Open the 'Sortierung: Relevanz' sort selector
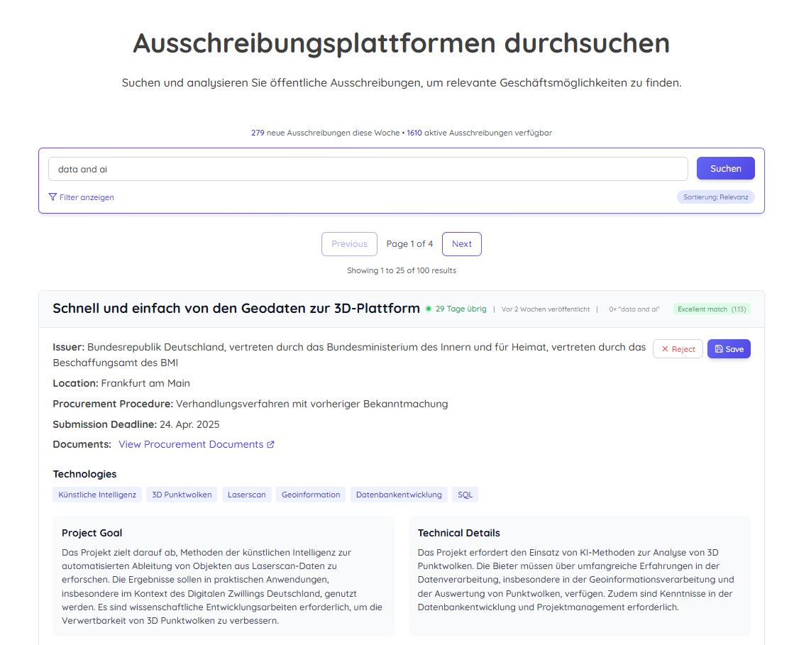 point(715,197)
